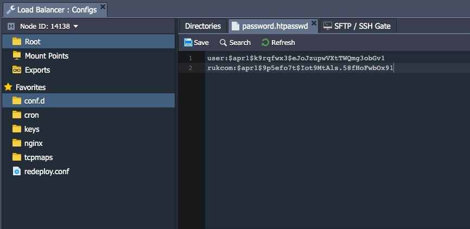Image resolution: width=470 pixels, height=229 pixels.
Task: Click the wrench icon on Configs tab
Action: point(11,10)
